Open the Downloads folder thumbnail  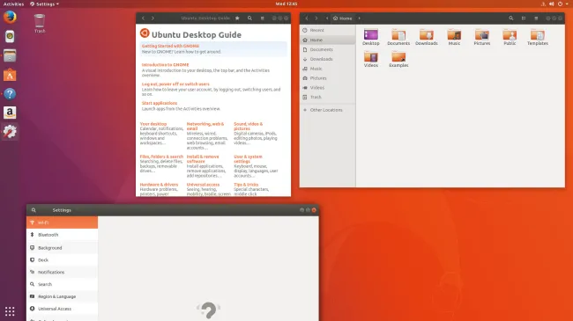[427, 37]
